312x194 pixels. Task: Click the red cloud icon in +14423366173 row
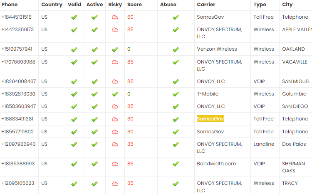point(115,30)
